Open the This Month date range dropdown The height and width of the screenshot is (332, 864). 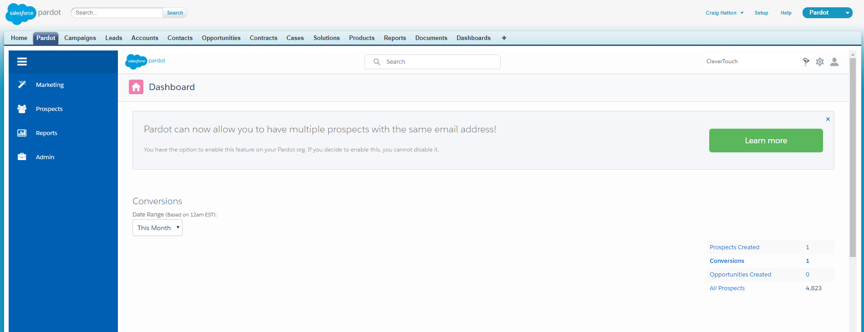click(x=158, y=228)
